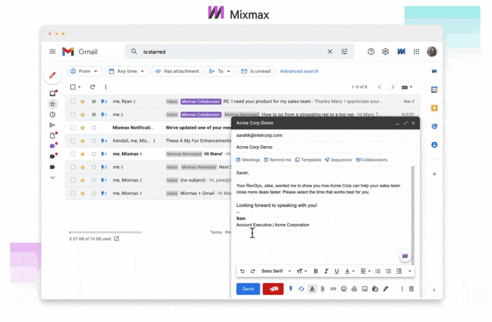The image size is (492, 322).
Task: Open the Starred folder in sidebar
Action: point(52,104)
